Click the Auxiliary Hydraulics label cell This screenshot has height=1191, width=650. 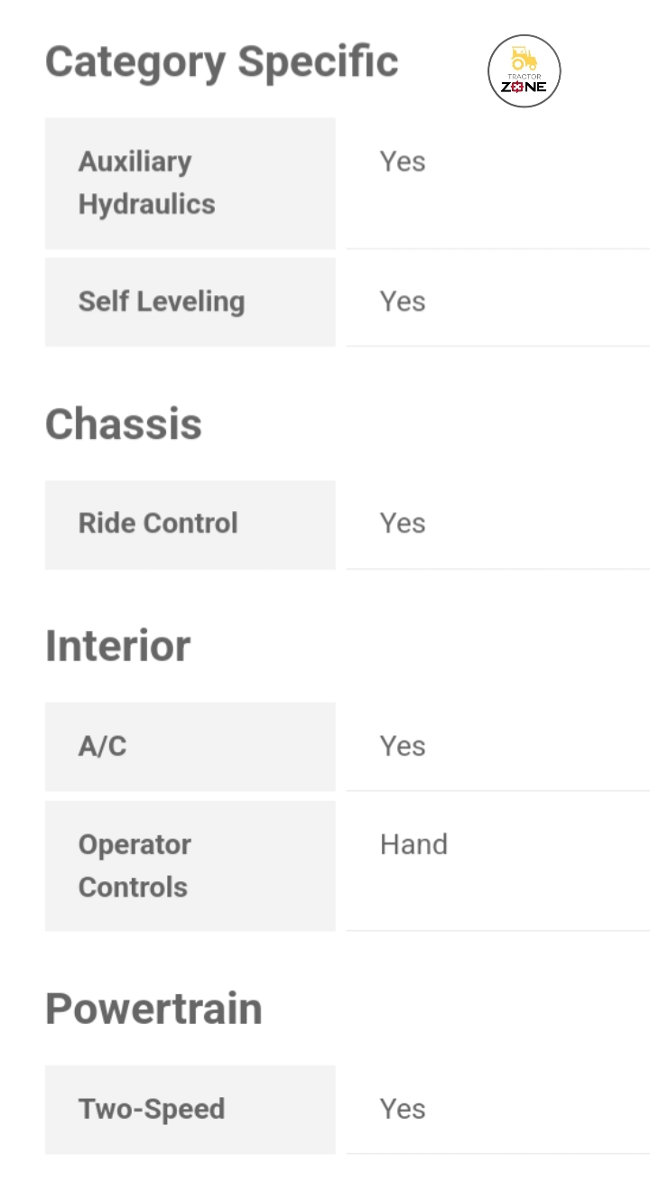pyautogui.click(x=190, y=183)
